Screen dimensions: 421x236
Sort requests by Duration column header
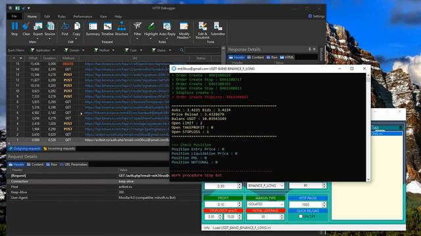pos(49,58)
